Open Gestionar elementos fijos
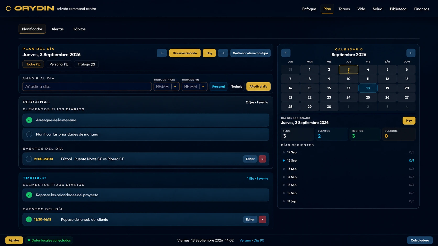 250,53
